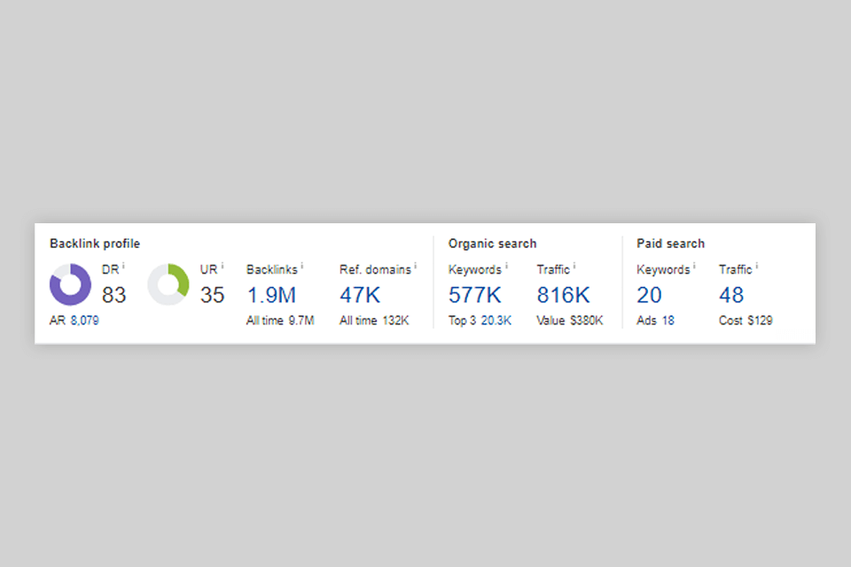851x567 pixels.
Task: Open the 816K organic traffic value
Action: 562,295
